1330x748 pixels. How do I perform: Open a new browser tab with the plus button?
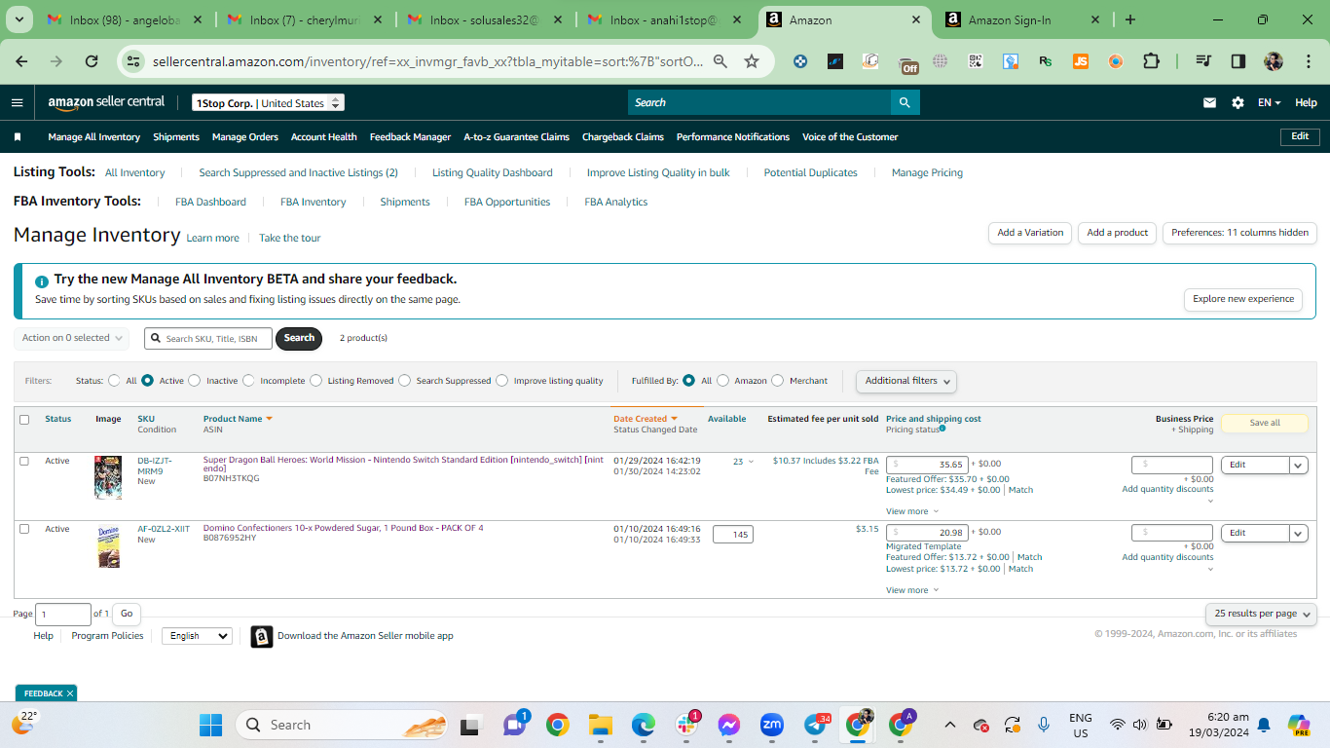pos(1129,19)
